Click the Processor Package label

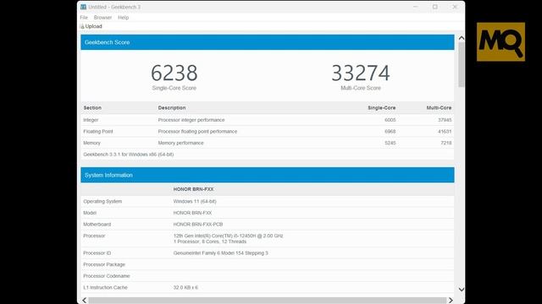pyautogui.click(x=104, y=264)
